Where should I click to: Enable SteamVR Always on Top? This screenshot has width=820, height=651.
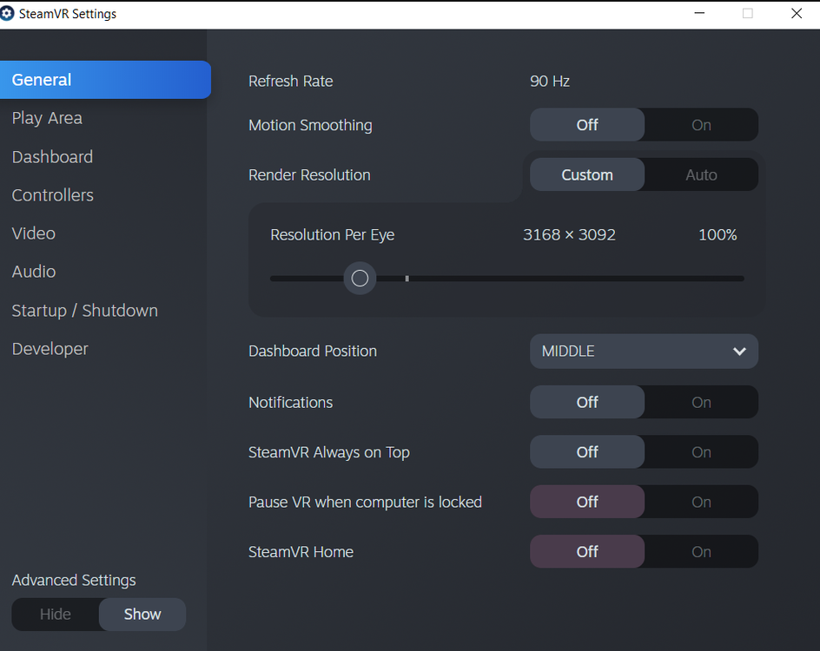click(700, 451)
